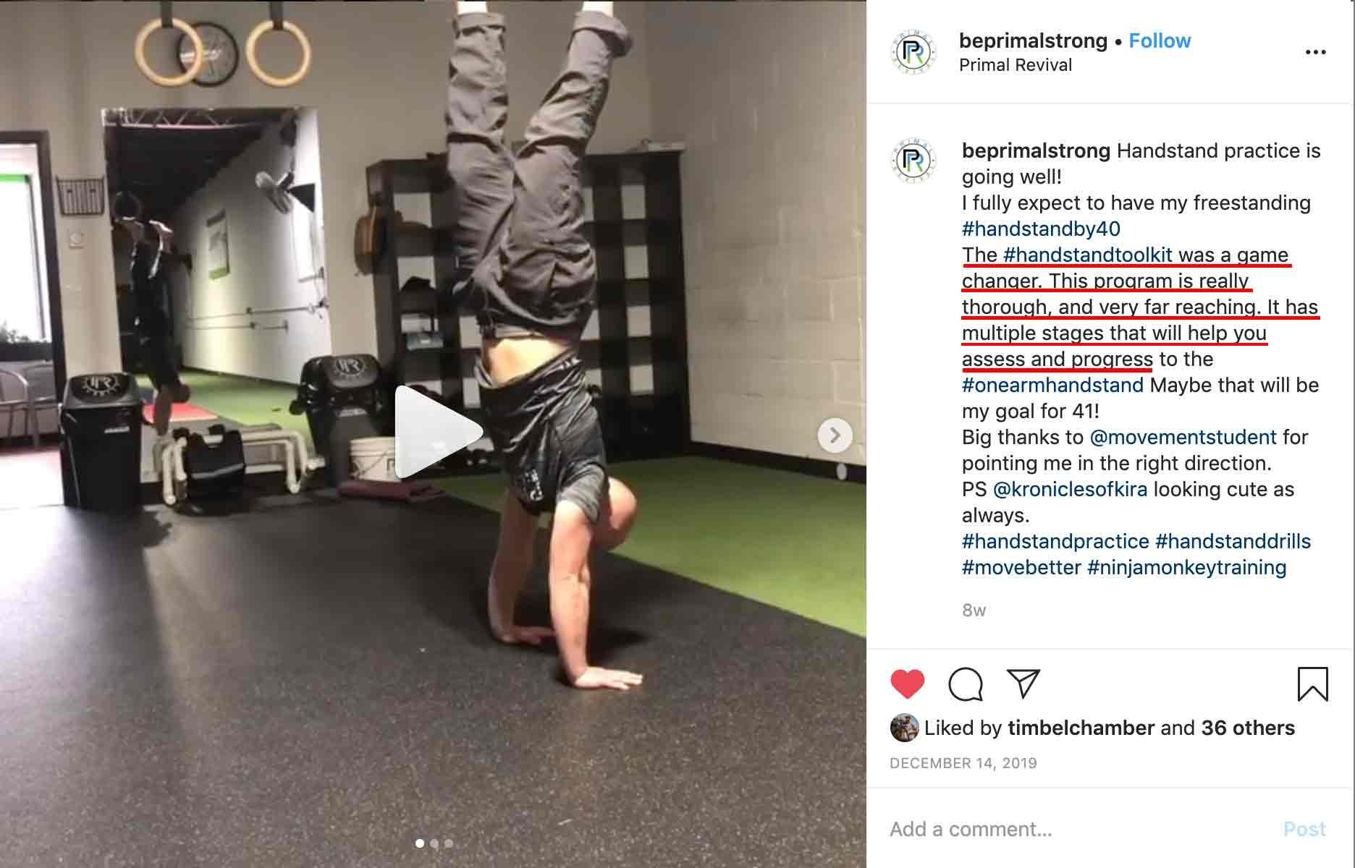This screenshot has width=1355, height=868.
Task: Visit @movementstudent profile mention
Action: pos(1183,437)
